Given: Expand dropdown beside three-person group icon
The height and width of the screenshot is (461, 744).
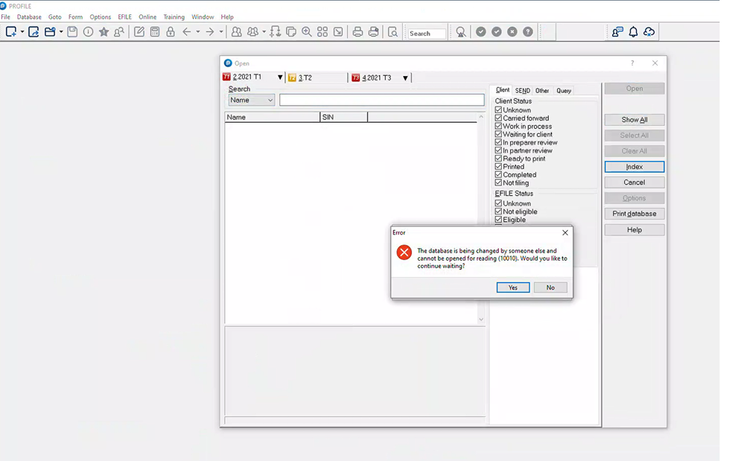Looking at the screenshot, I should pyautogui.click(x=264, y=32).
